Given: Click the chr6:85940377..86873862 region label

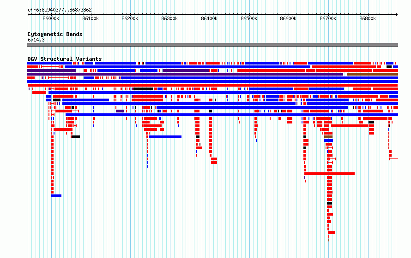Looking at the screenshot, I should [x=60, y=10].
